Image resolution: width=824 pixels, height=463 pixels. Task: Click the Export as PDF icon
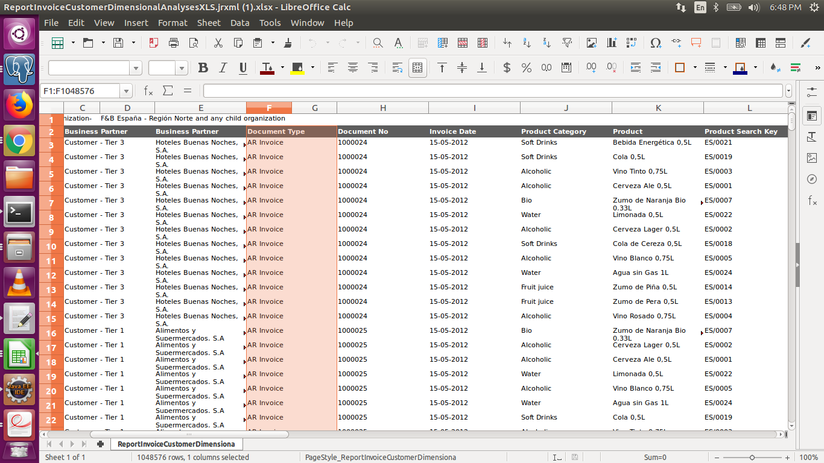(154, 43)
